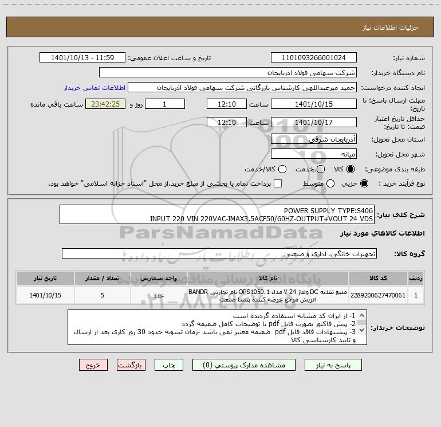Click the تاریخ نیاز column header

point(45,279)
